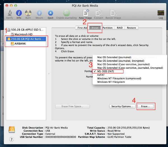
Task: Choose Case-sensitive, Journaled, Encrypted format option
Action: point(130,68)
